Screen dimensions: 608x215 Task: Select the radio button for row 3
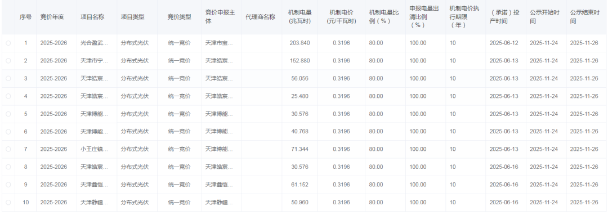[8, 79]
